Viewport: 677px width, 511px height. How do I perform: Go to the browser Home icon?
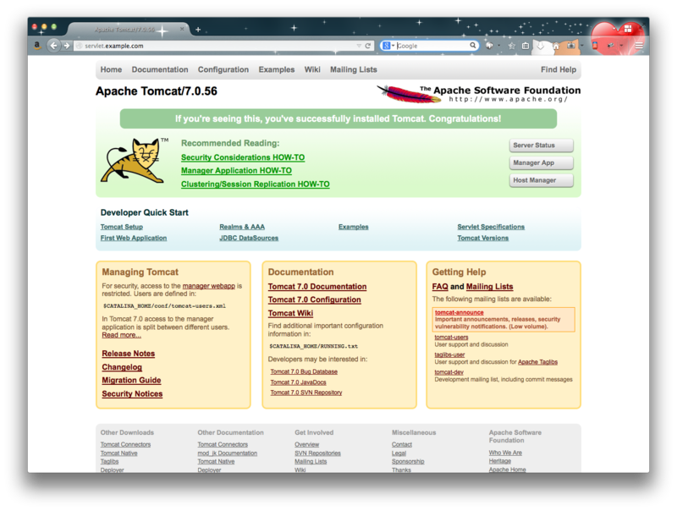(557, 46)
